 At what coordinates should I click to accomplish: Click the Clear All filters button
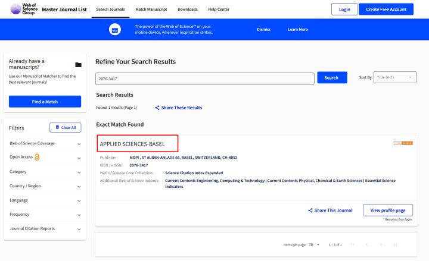66,127
